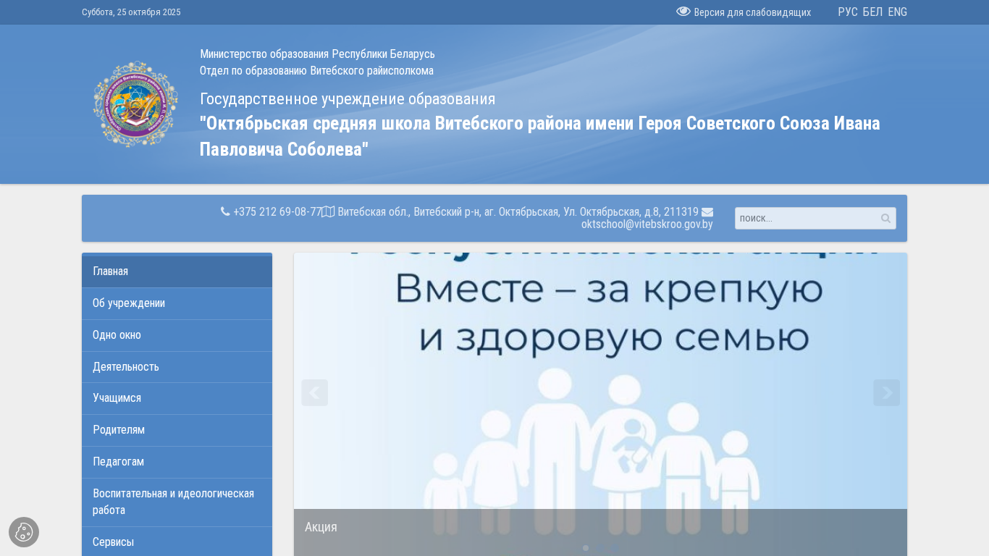Viewport: 989px width, 556px height.
Task: Click phone number +375 212 69-08-77
Action: [x=277, y=212]
